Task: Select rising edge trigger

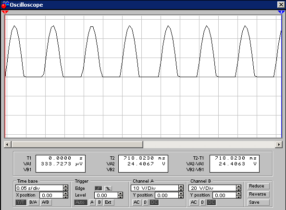Action: pos(99,188)
